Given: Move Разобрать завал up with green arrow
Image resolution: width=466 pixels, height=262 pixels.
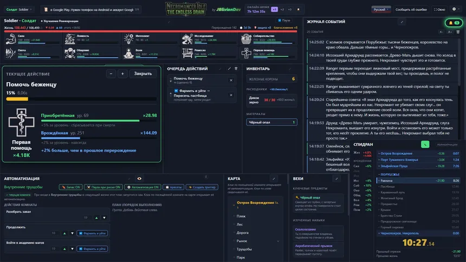Looking at the screenshot, I should 96,218.
